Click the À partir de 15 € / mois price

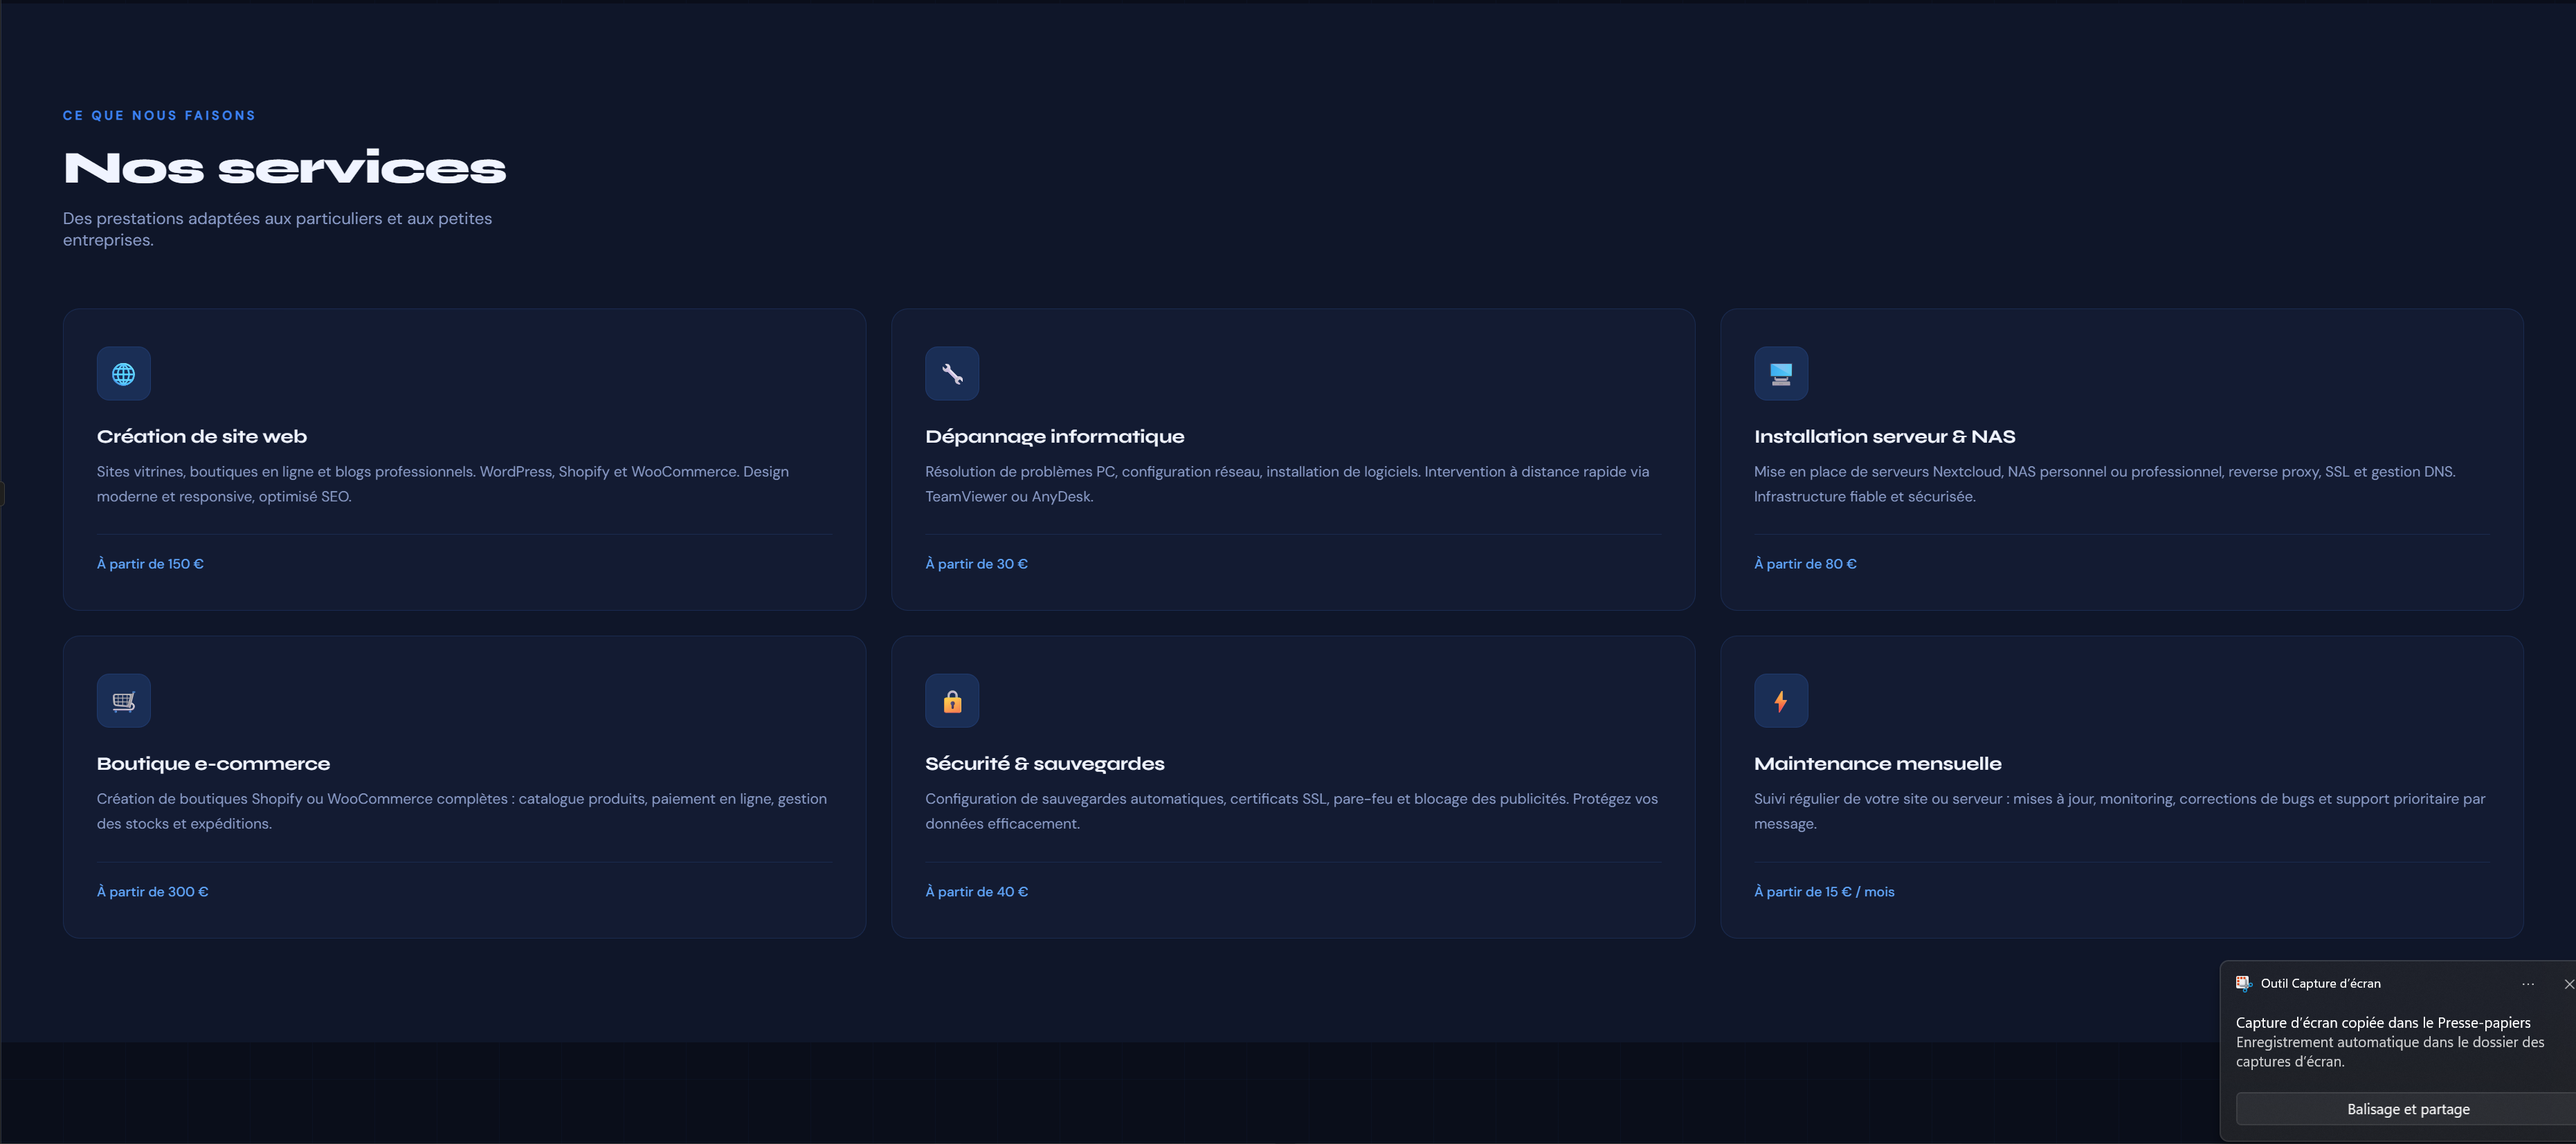tap(1823, 892)
